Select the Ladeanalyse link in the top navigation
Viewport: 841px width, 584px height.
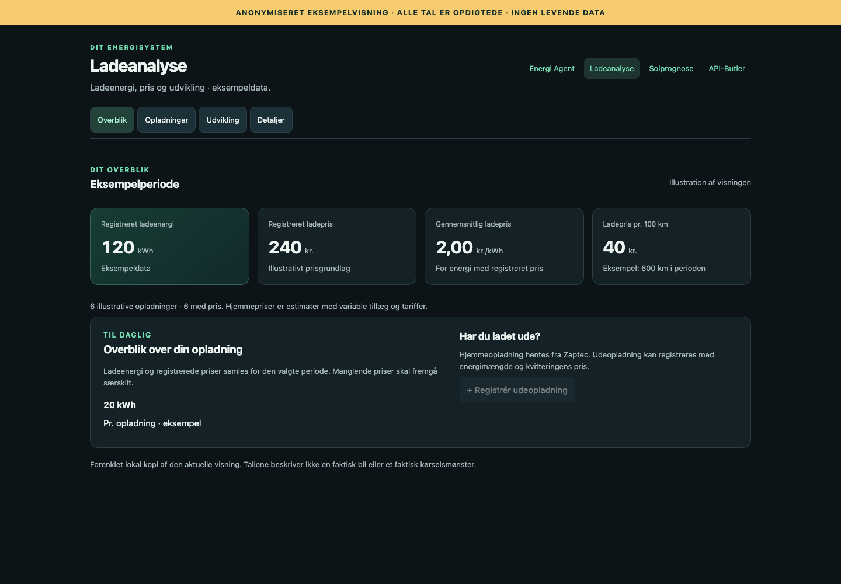611,68
